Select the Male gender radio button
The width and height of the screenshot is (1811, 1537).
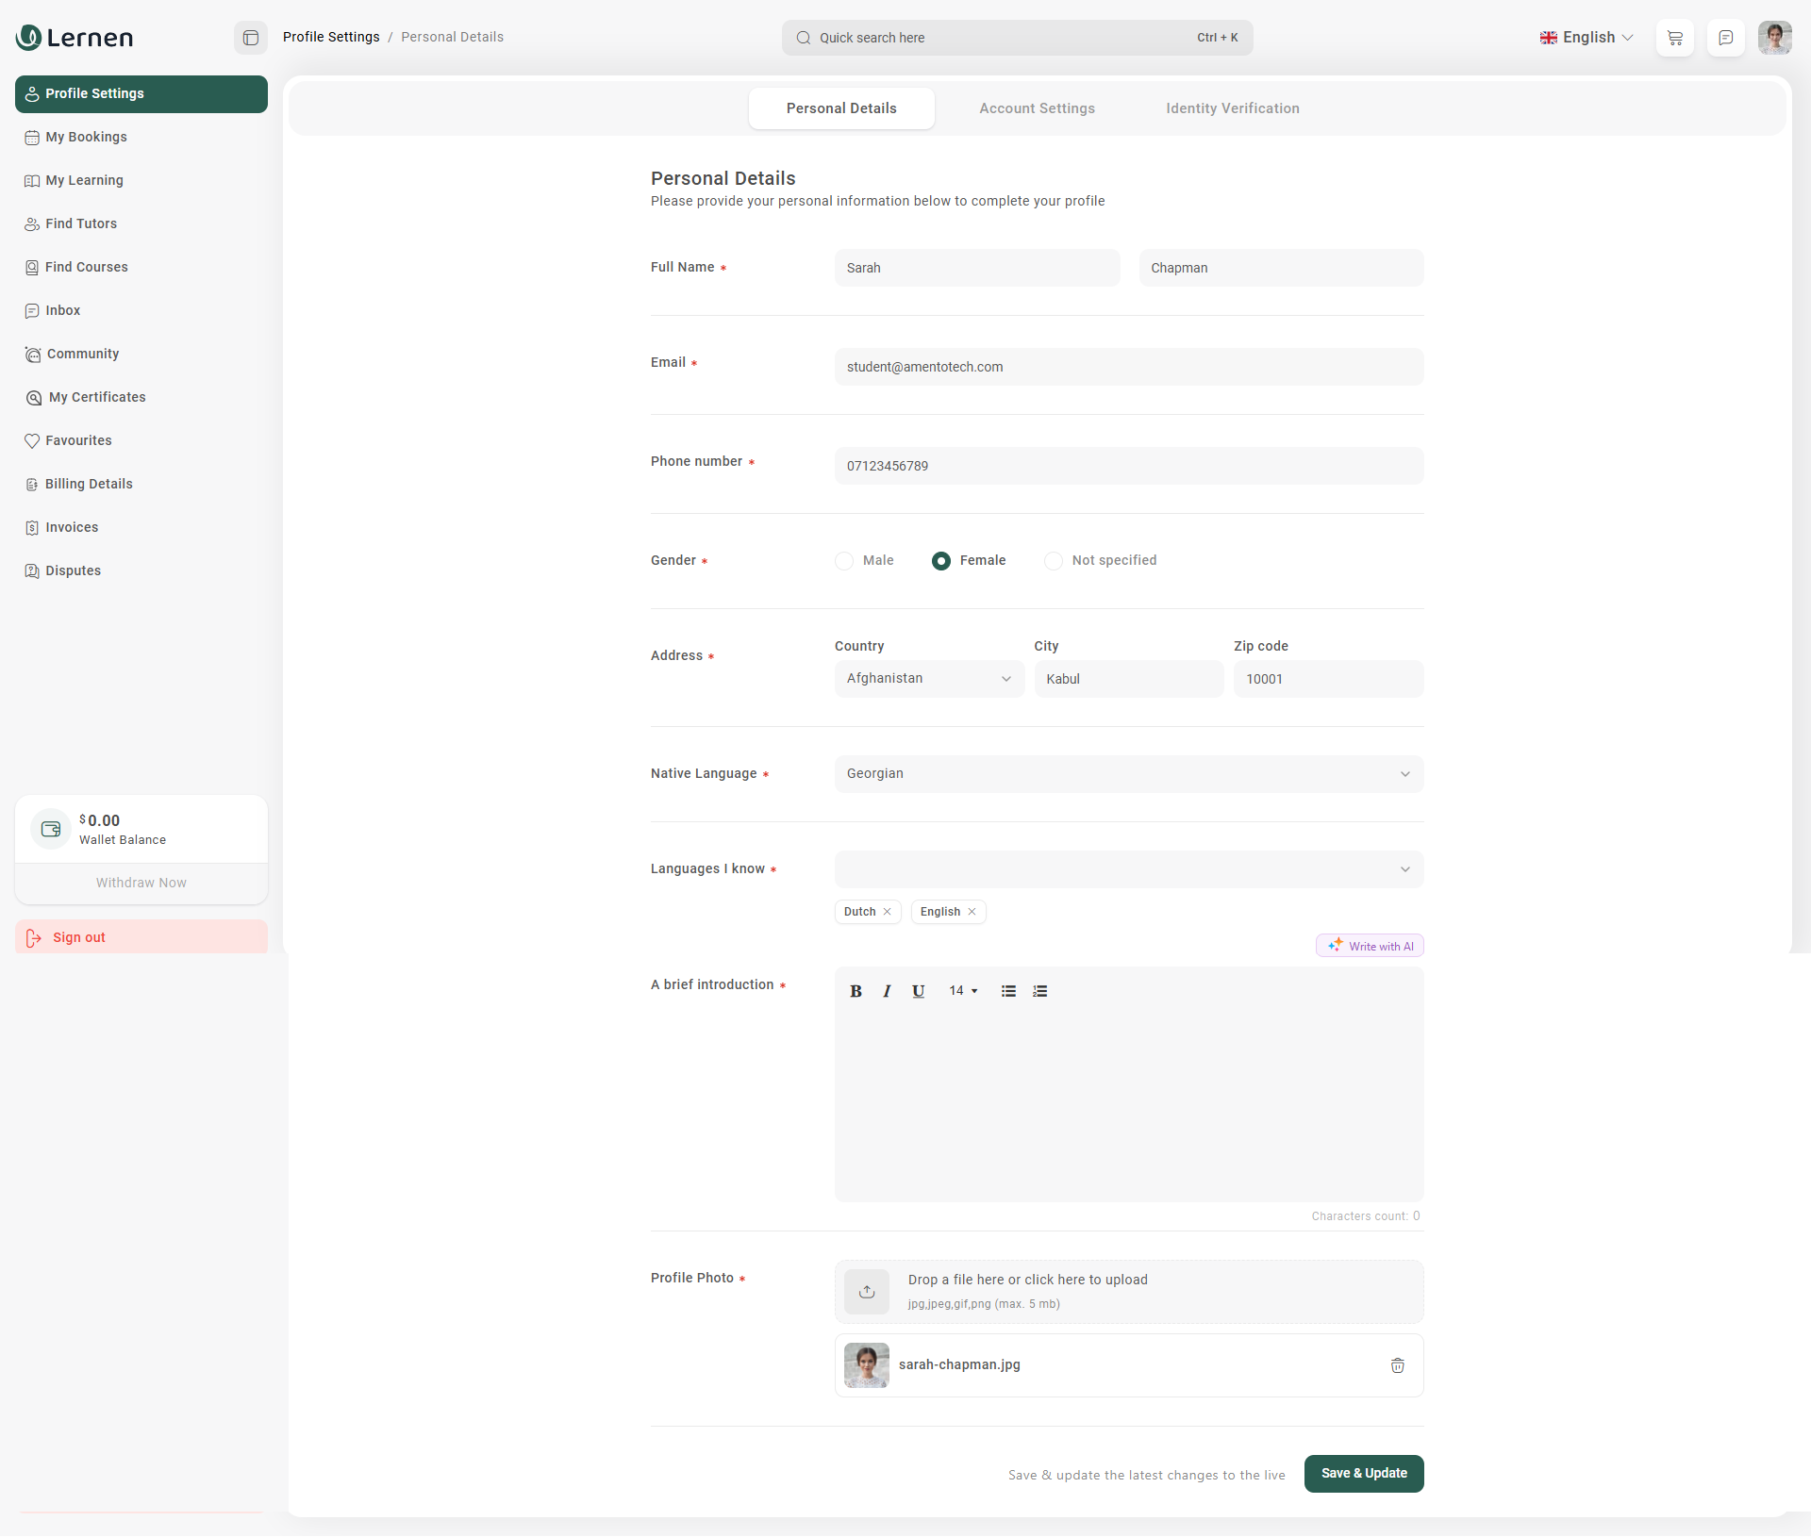(x=843, y=559)
